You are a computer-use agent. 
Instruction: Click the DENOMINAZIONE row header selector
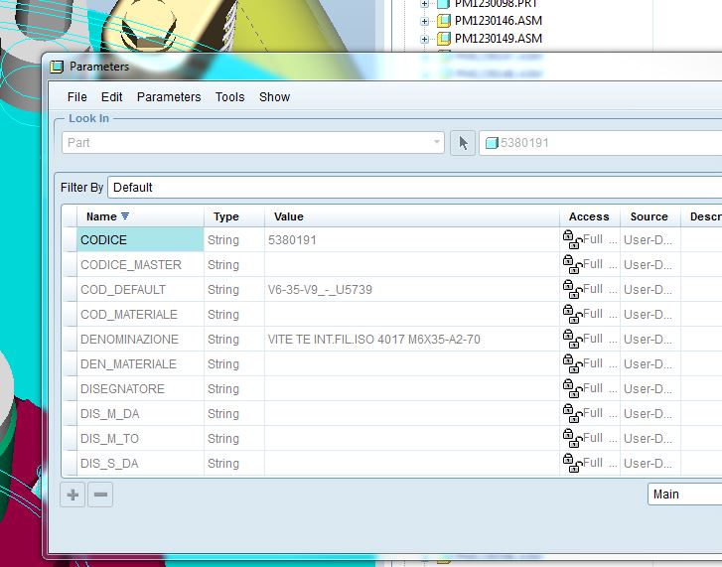pyautogui.click(x=70, y=340)
